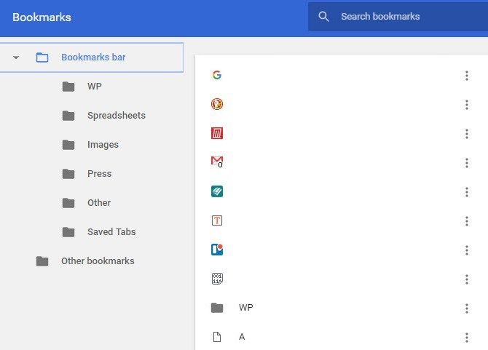This screenshot has height=350, width=488.
Task: Click the Google favicon bookmark
Action: coord(216,75)
